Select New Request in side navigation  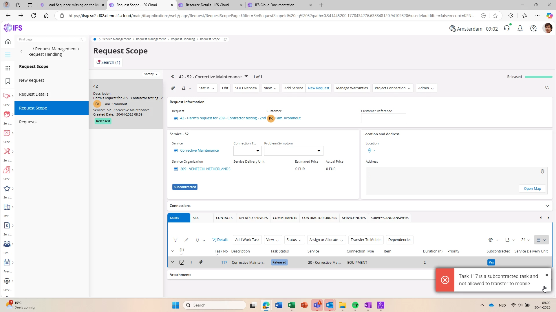[x=52, y=80]
